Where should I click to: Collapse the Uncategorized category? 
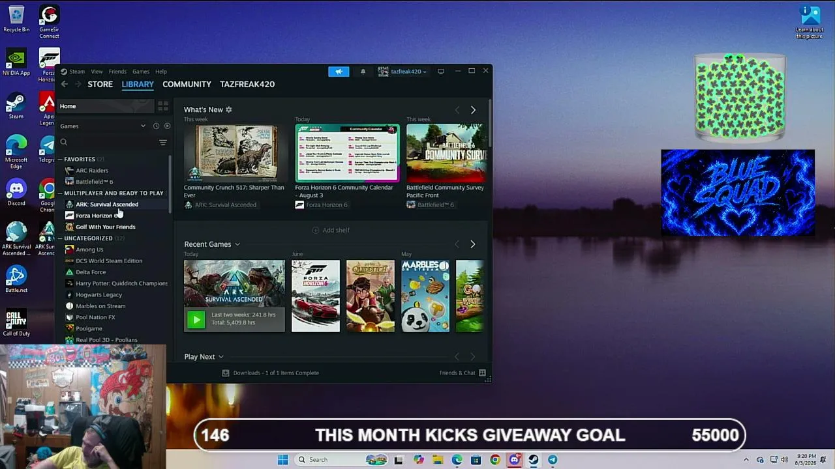[60, 238]
